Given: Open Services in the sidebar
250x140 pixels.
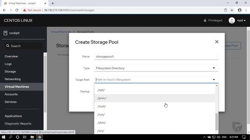Looking at the screenshot, I should coord(11,102).
